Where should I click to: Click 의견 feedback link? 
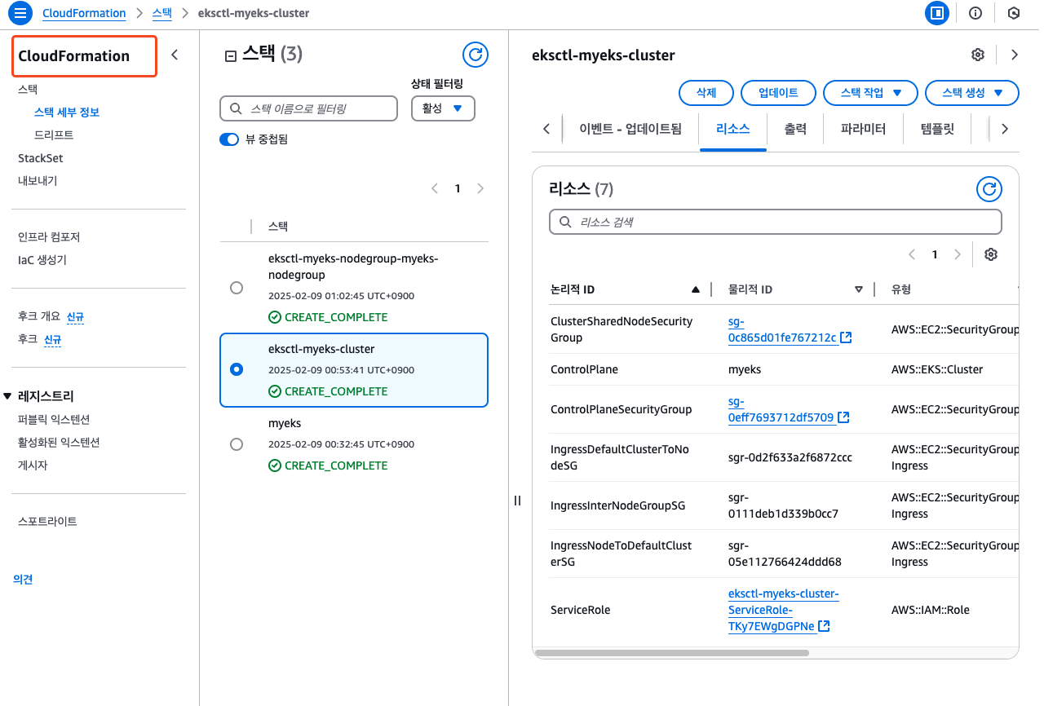(x=23, y=580)
